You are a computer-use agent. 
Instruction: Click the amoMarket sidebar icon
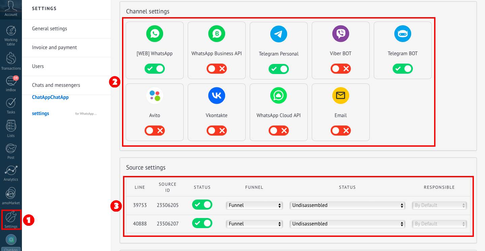pyautogui.click(x=11, y=196)
